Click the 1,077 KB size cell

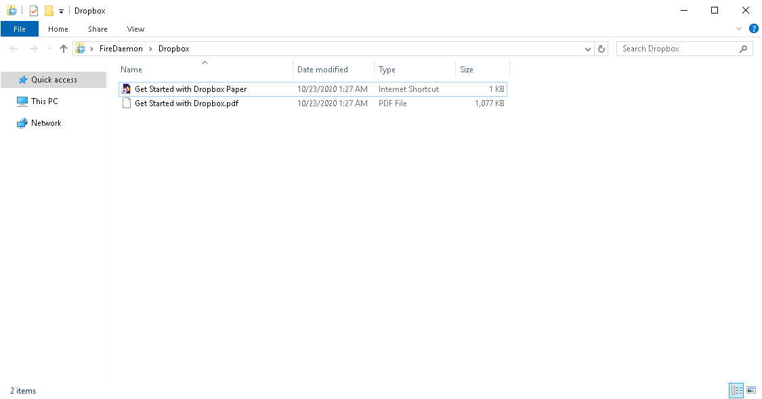(489, 103)
